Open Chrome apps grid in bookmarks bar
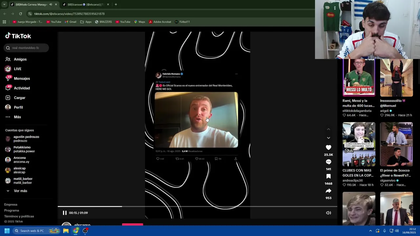Screen dimensions: 420x236 point(4,22)
